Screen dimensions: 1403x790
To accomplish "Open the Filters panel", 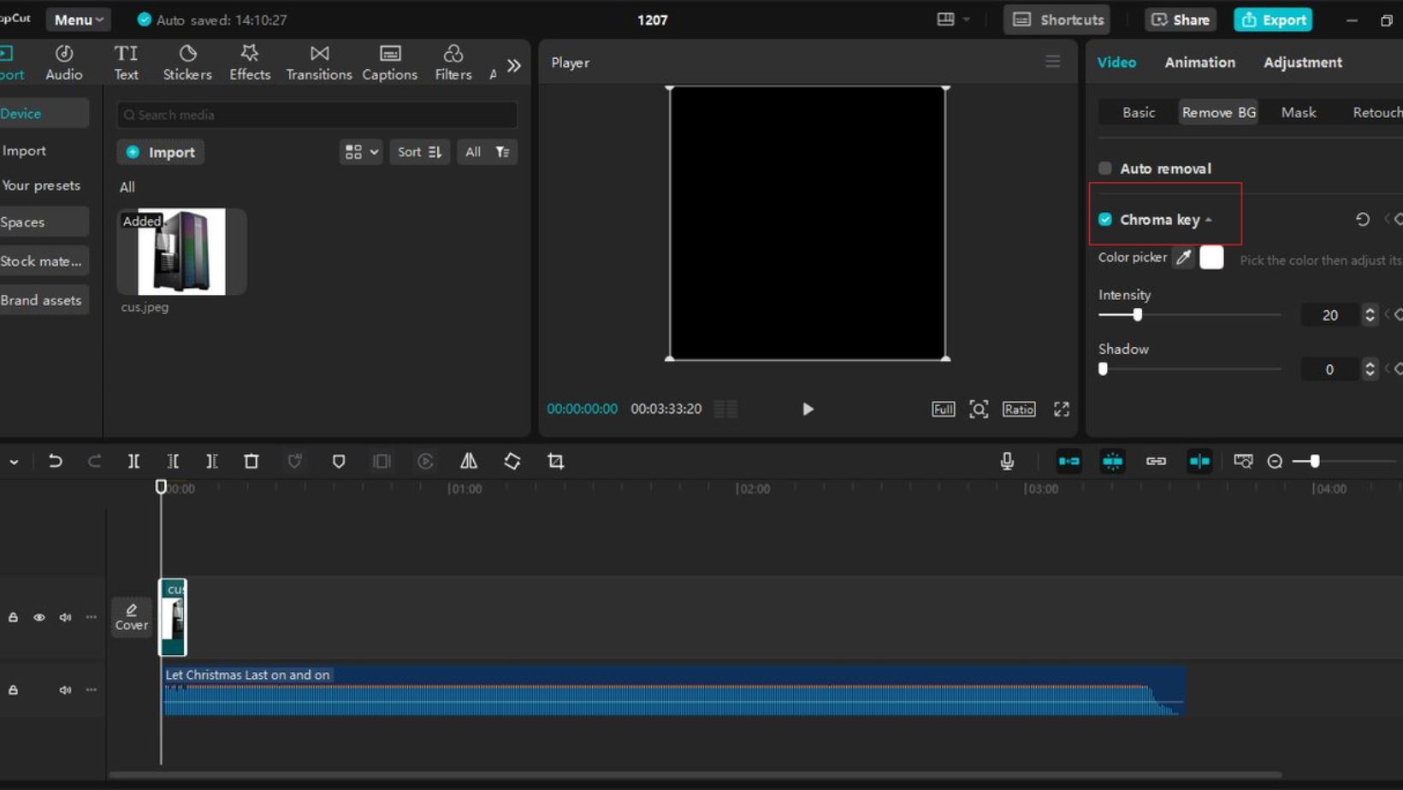I will (x=453, y=62).
